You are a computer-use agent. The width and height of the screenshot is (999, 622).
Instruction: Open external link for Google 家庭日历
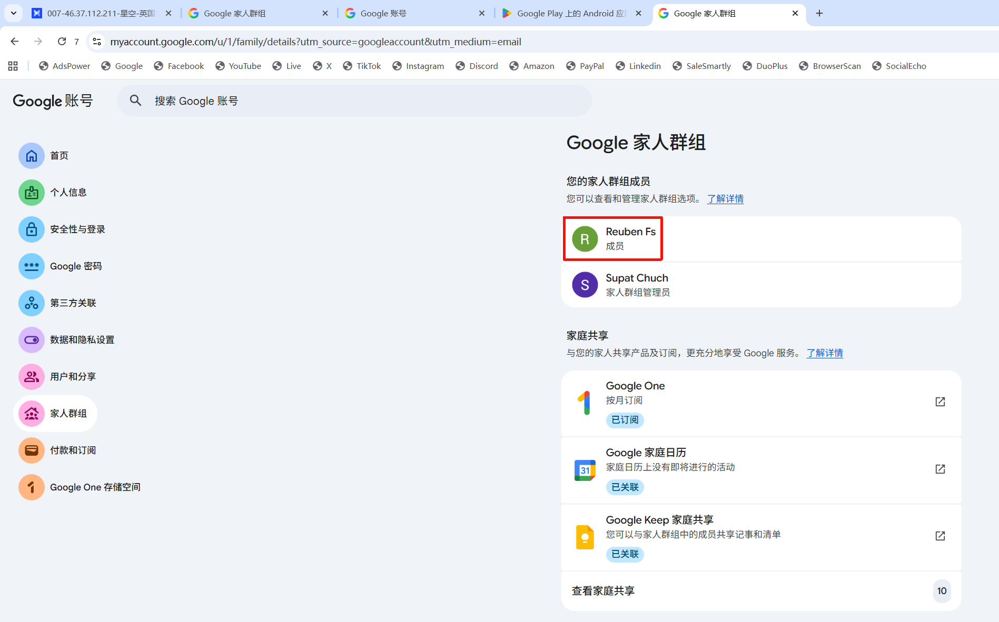coord(940,469)
